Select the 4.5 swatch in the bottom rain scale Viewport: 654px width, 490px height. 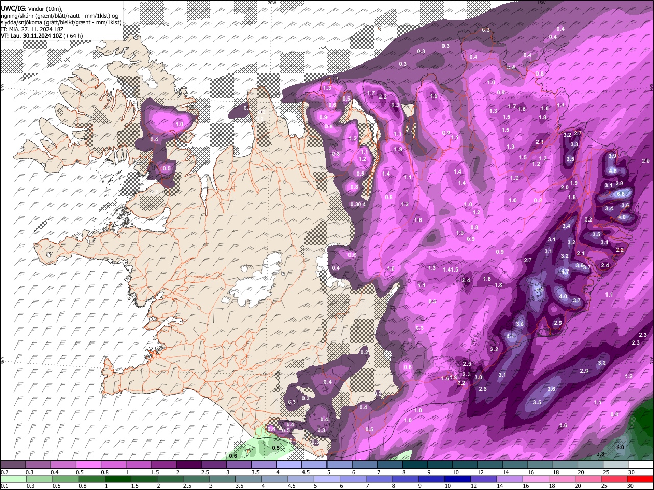pyautogui.click(x=300, y=479)
